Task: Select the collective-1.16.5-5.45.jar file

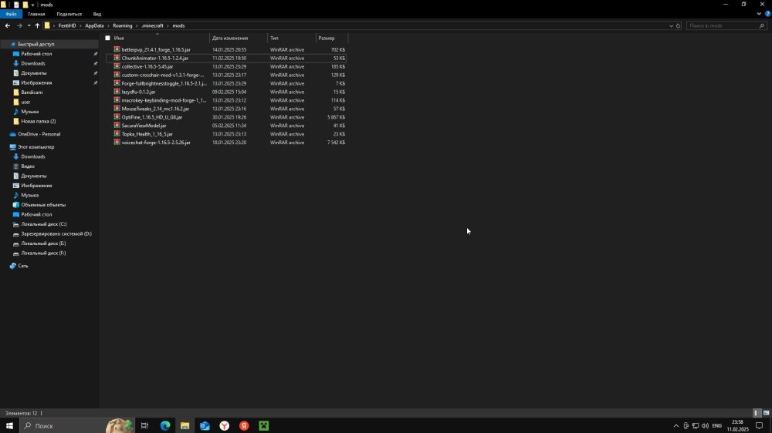Action: coord(147,66)
